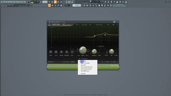Image resolution: width=171 pixels, height=96 pixels.
Task: Open the Default Setting preset menu
Action: [99, 25]
